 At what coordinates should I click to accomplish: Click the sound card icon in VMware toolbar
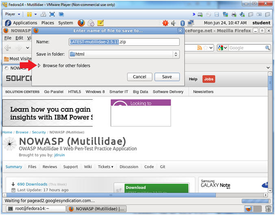(x=242, y=14)
